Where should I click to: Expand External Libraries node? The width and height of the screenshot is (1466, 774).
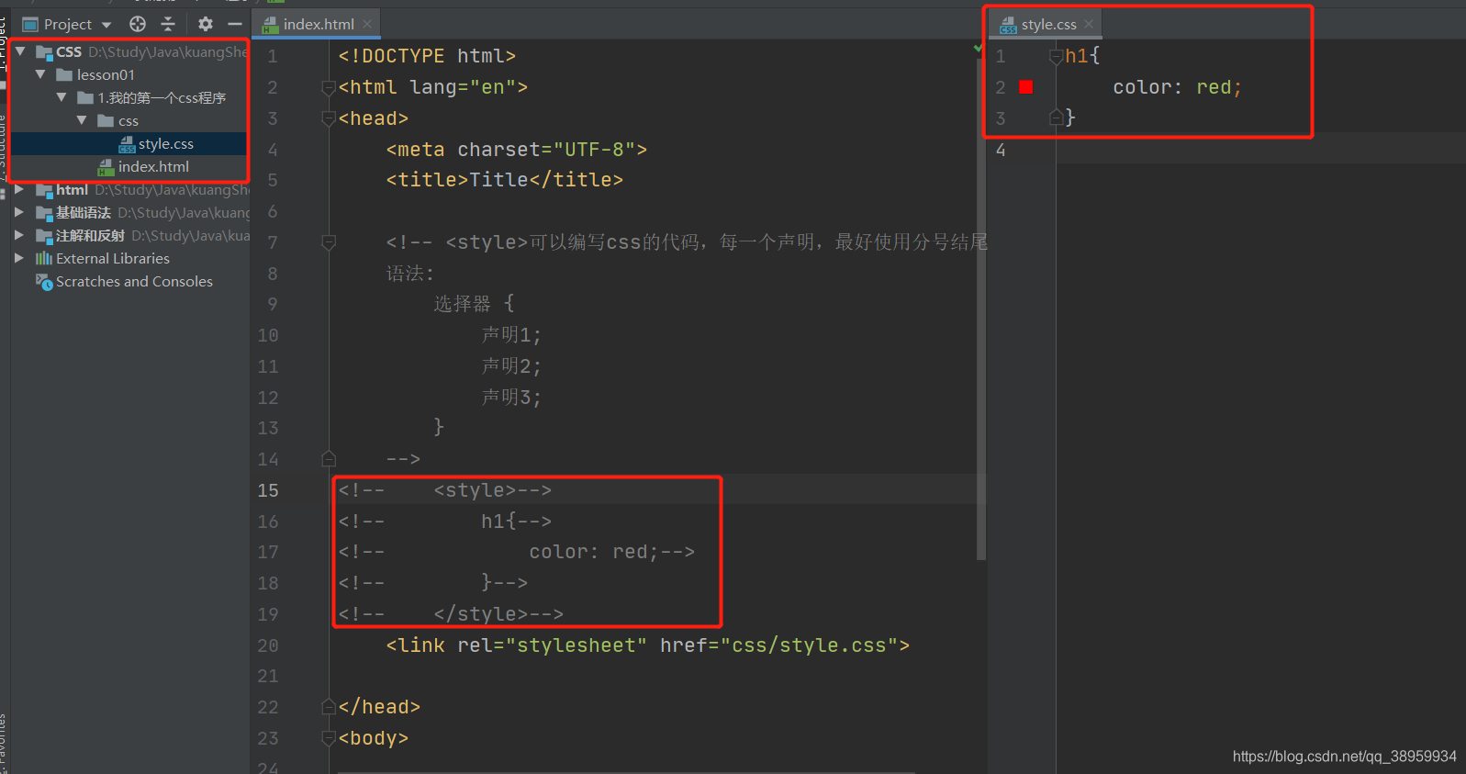click(x=19, y=259)
